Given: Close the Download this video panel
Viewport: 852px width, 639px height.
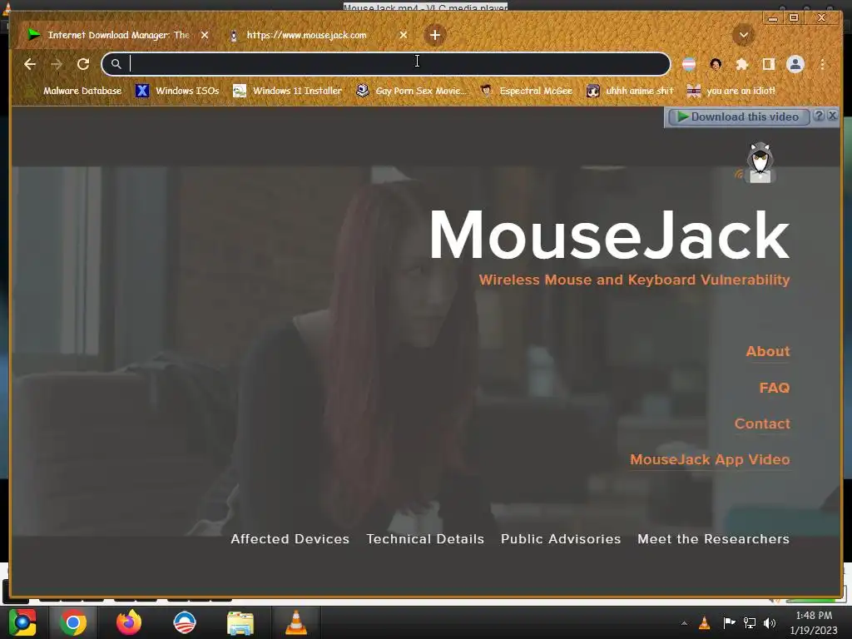Looking at the screenshot, I should (x=832, y=115).
